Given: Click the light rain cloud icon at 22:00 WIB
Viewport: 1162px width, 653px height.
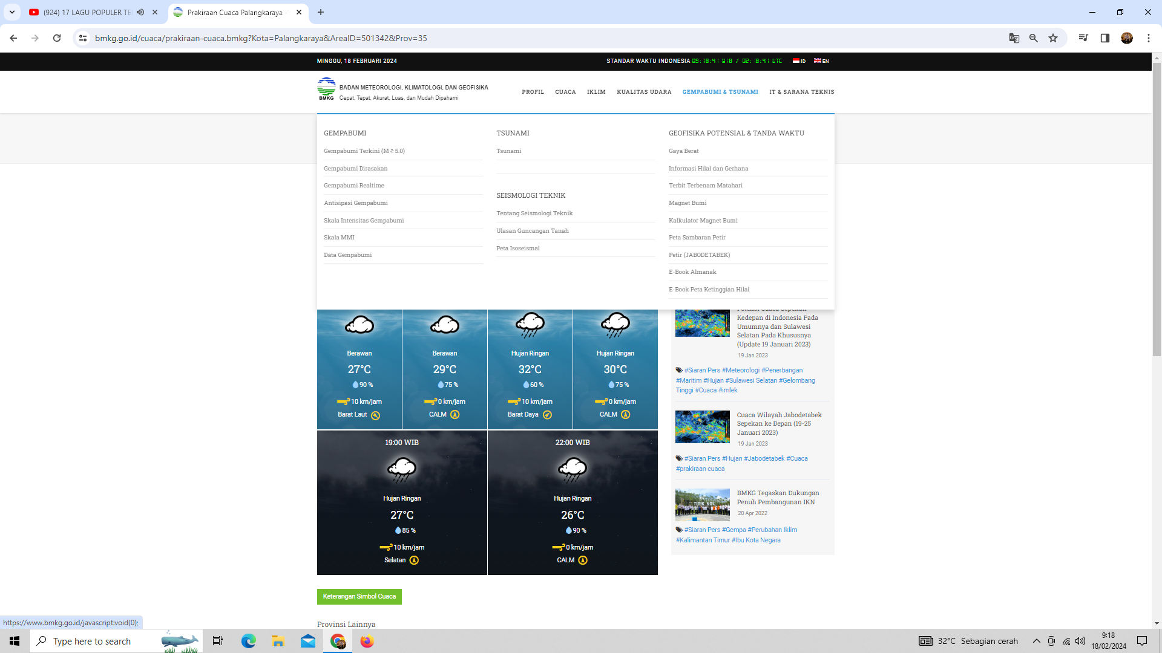Looking at the screenshot, I should pos(573,469).
